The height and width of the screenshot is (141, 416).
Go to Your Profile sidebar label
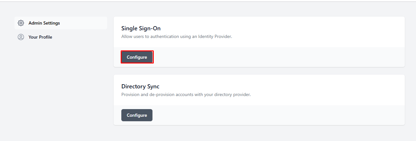tap(40, 37)
